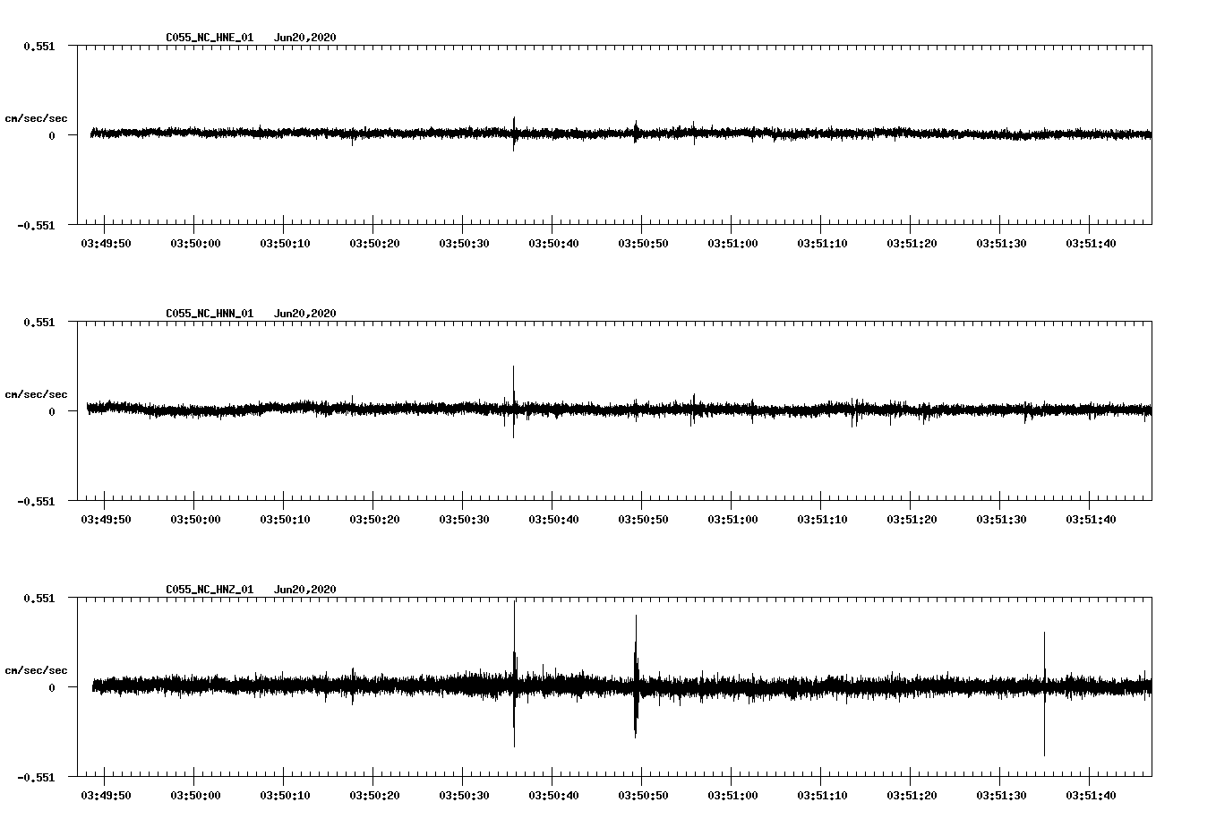The height and width of the screenshot is (828, 1216).
Task: Click the largest spike near 03:50:36 on HNZ trace
Action: click(x=514, y=674)
